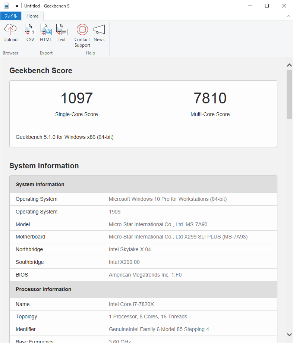Click the Geekbench 5.1.0 version text
The height and width of the screenshot is (343, 293).
pos(64,137)
